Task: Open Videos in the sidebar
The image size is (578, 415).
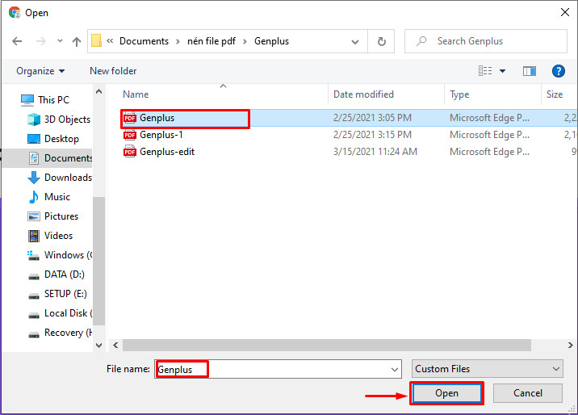Action: tap(51, 236)
